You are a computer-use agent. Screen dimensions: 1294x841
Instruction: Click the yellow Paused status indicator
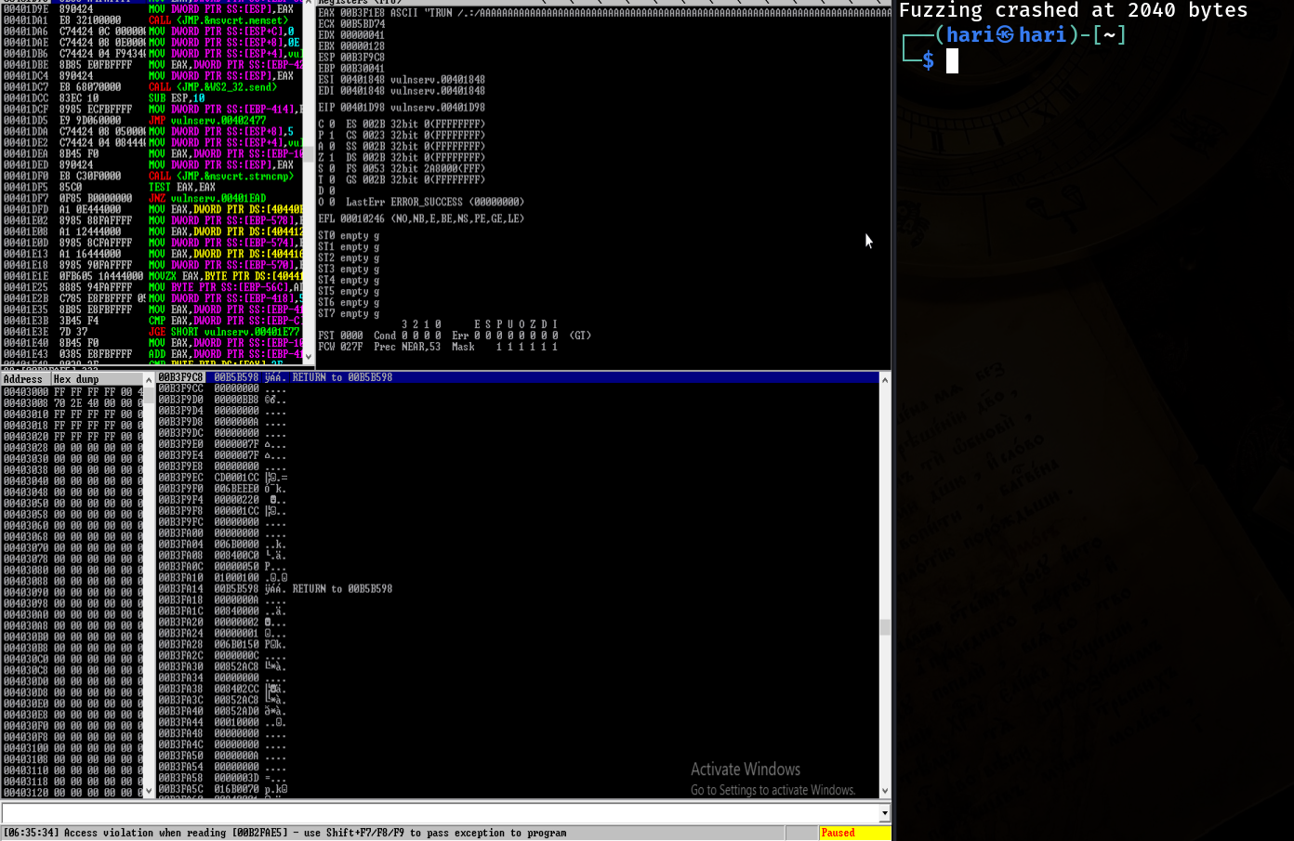(853, 833)
